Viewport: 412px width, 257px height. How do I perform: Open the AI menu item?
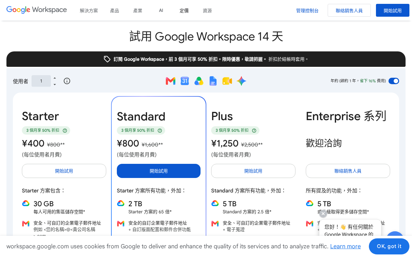tap(161, 11)
